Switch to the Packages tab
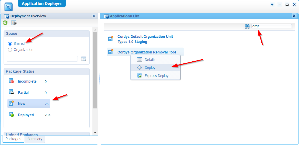299x145 pixels. coord(13,139)
